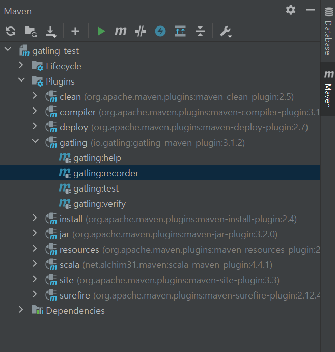335x352 pixels.
Task: Reload all Maven projects
Action: (11, 31)
